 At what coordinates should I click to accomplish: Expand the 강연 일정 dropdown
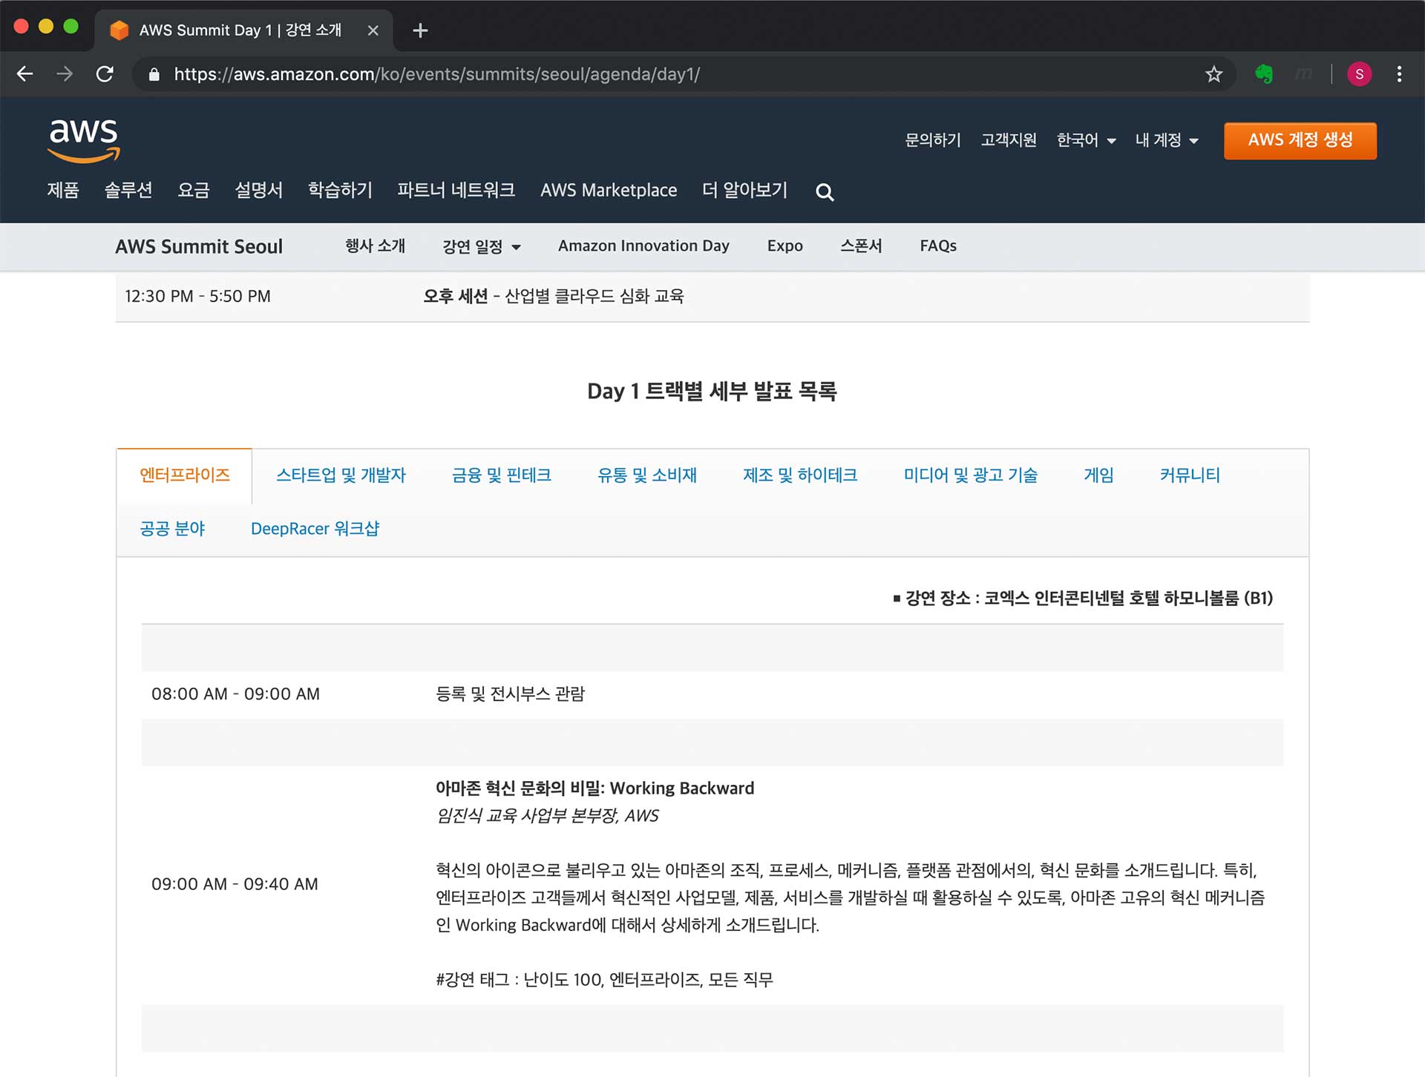pos(481,246)
